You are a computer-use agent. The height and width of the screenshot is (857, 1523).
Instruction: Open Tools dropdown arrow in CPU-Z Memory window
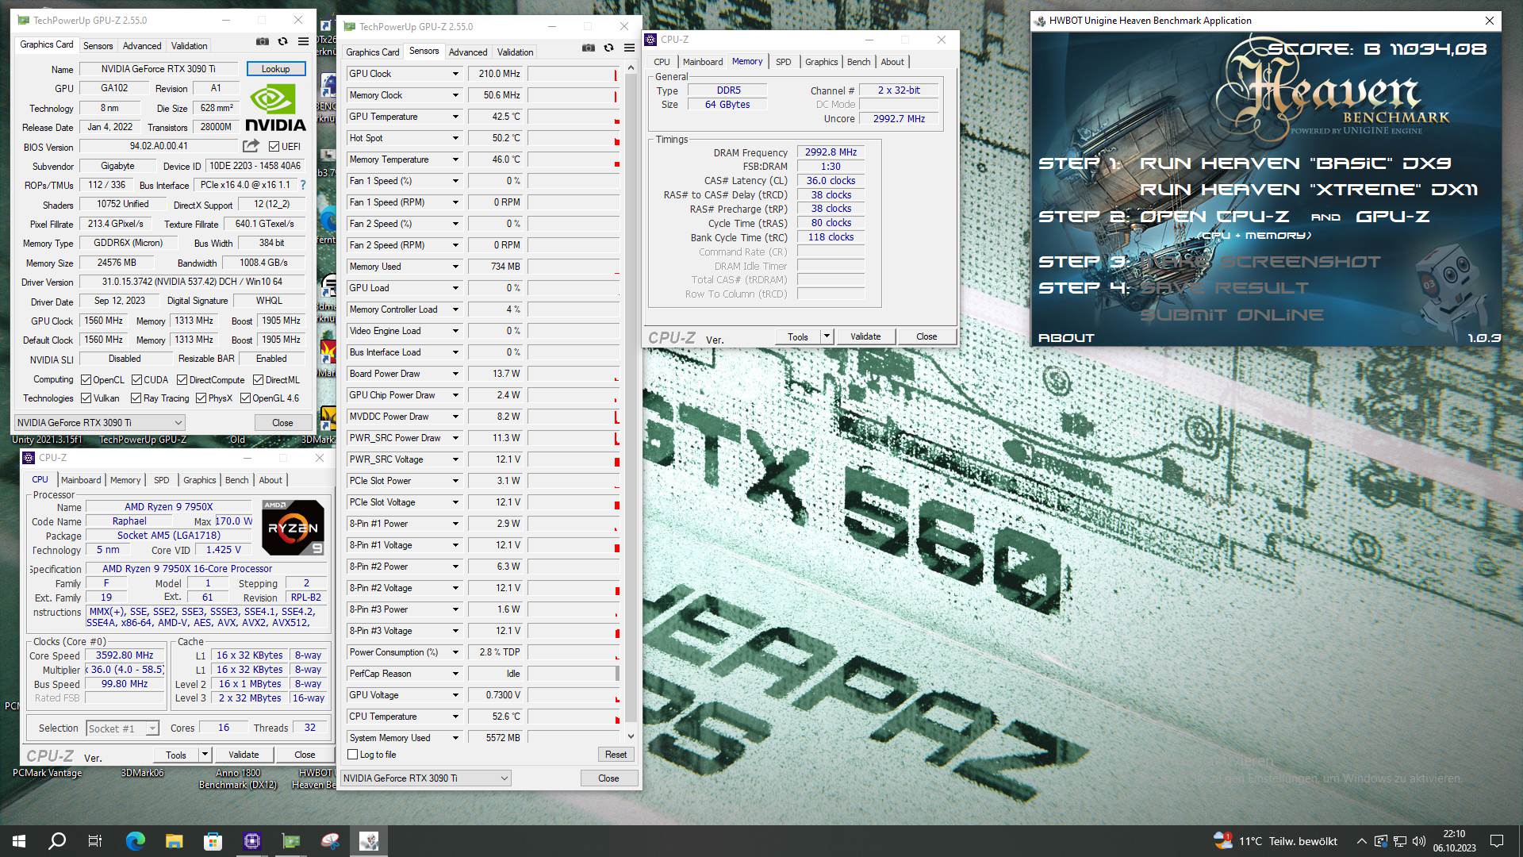click(827, 336)
